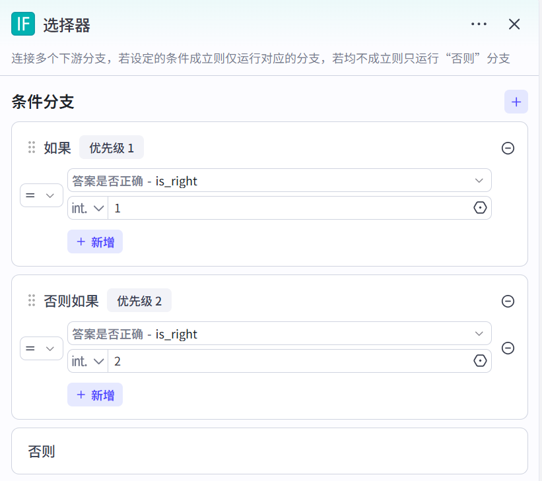The width and height of the screenshot is (542, 481).
Task: Add a new condition branch with plus icon
Action: pyautogui.click(x=516, y=102)
